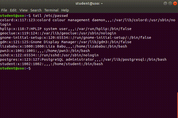Image resolution: width=178 pixels, height=118 pixels.
Task: Click the student user passwd entry
Action: point(51,64)
